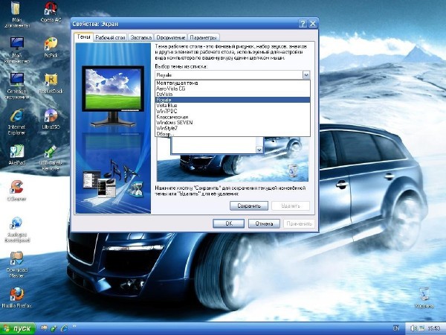
Task: Switch to the Параметры tab
Action: [204, 37]
